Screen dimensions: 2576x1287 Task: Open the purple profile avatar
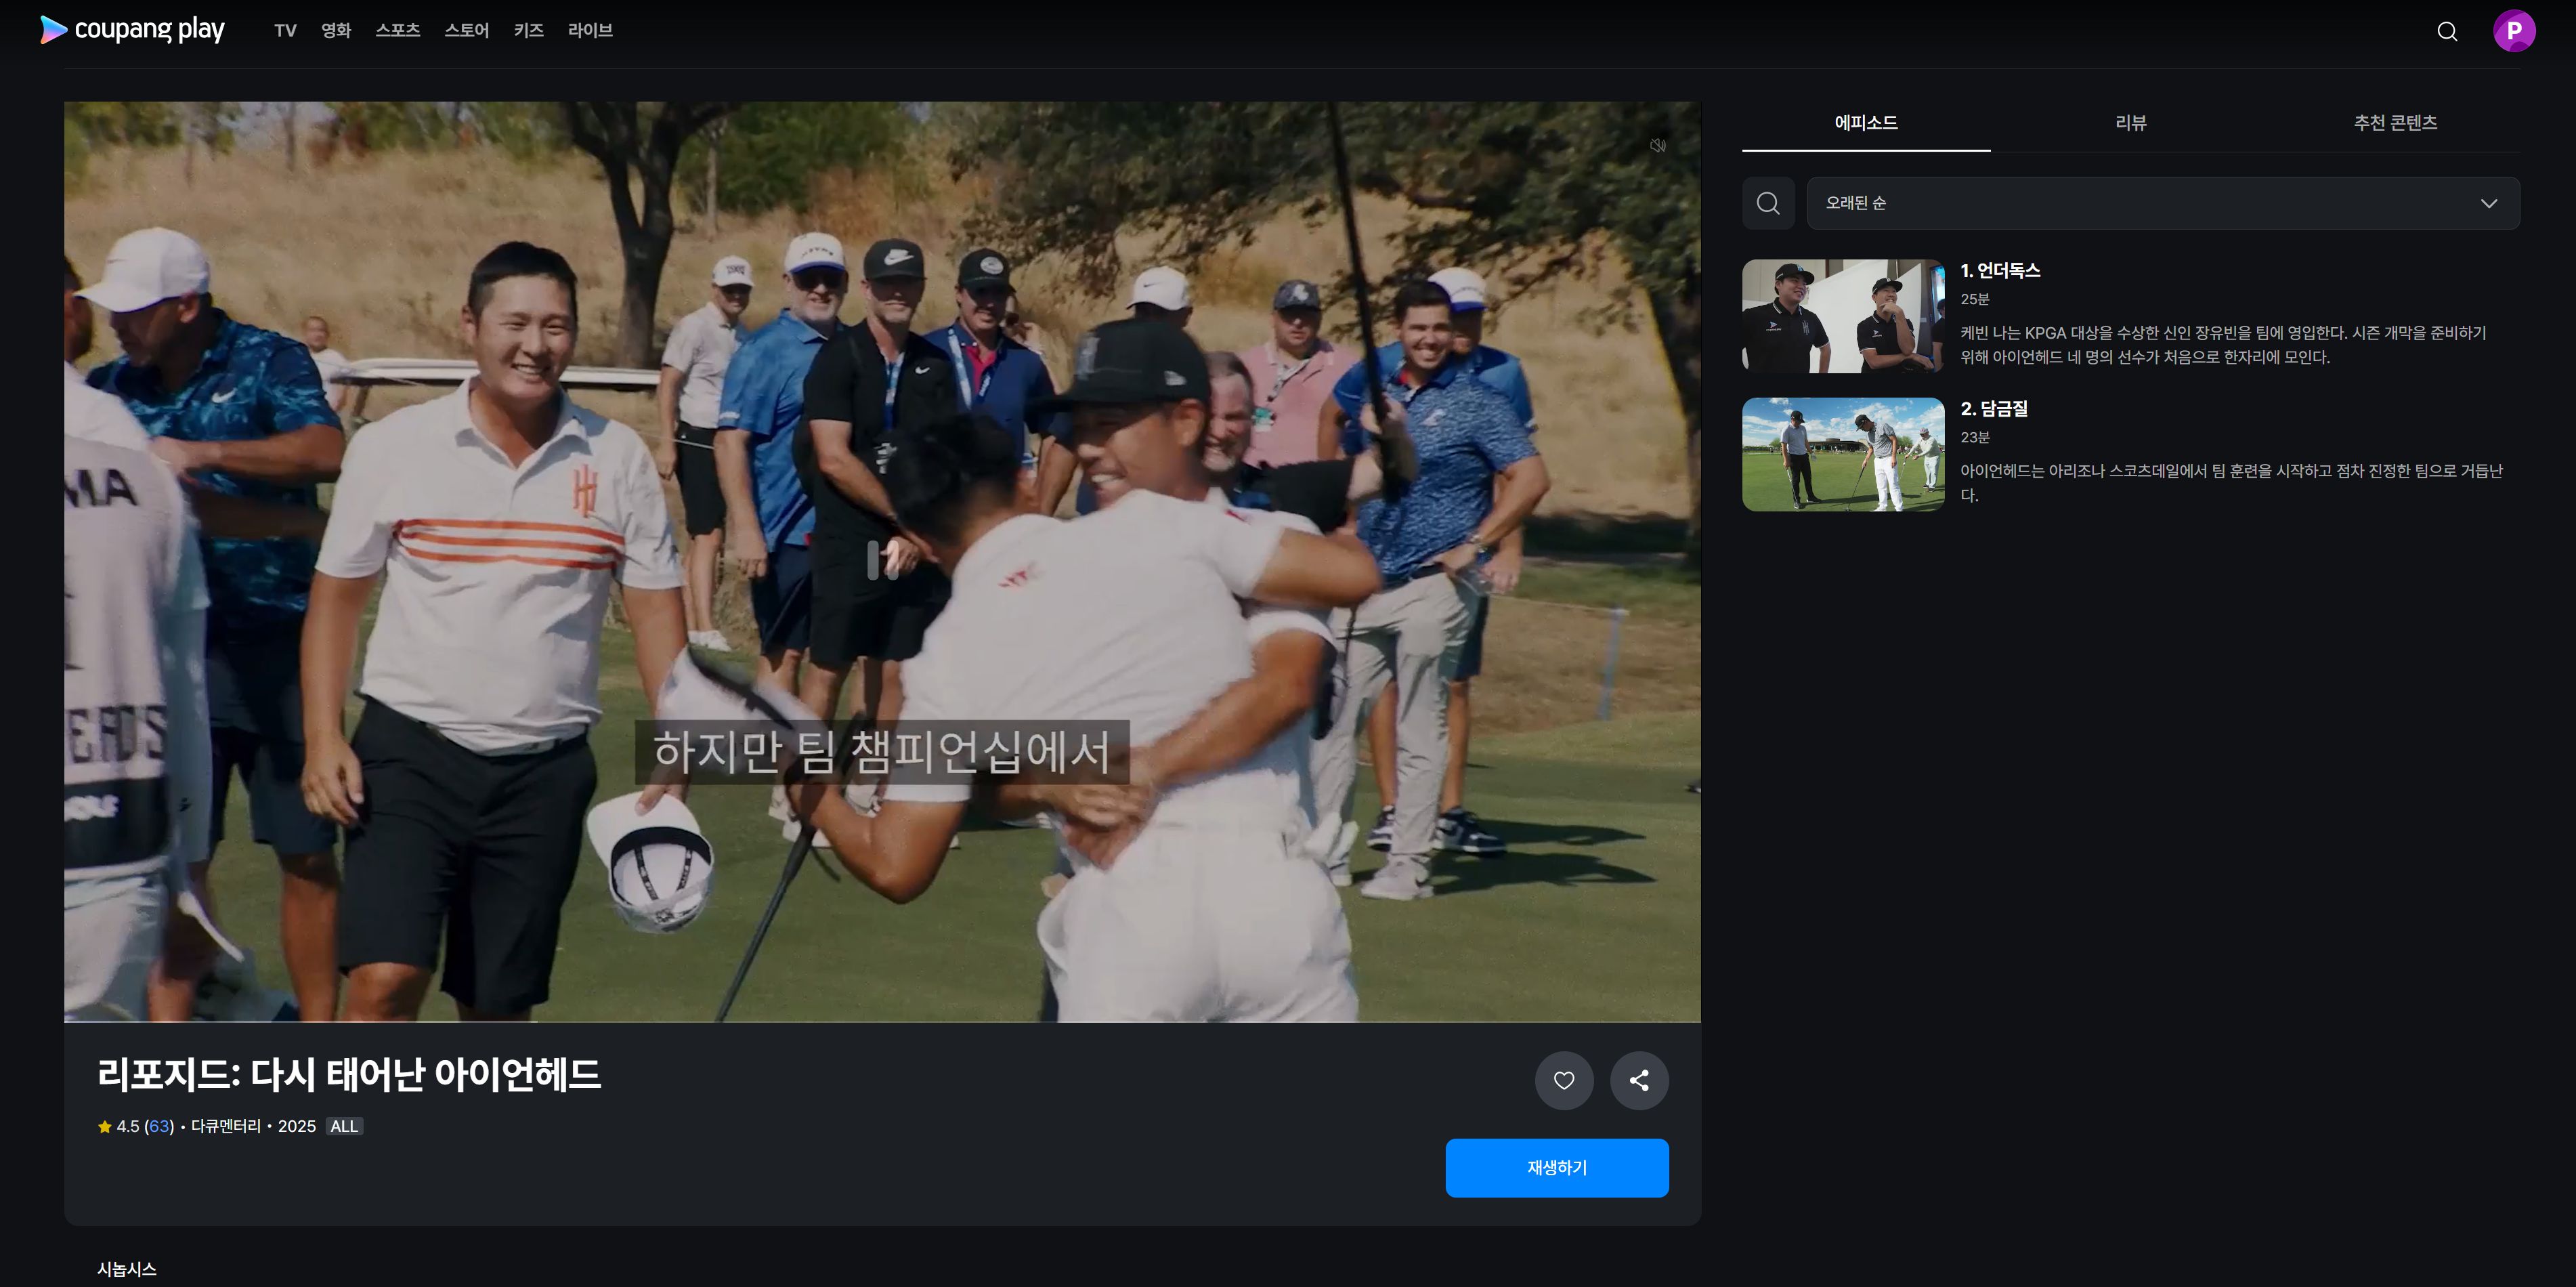(x=2513, y=31)
